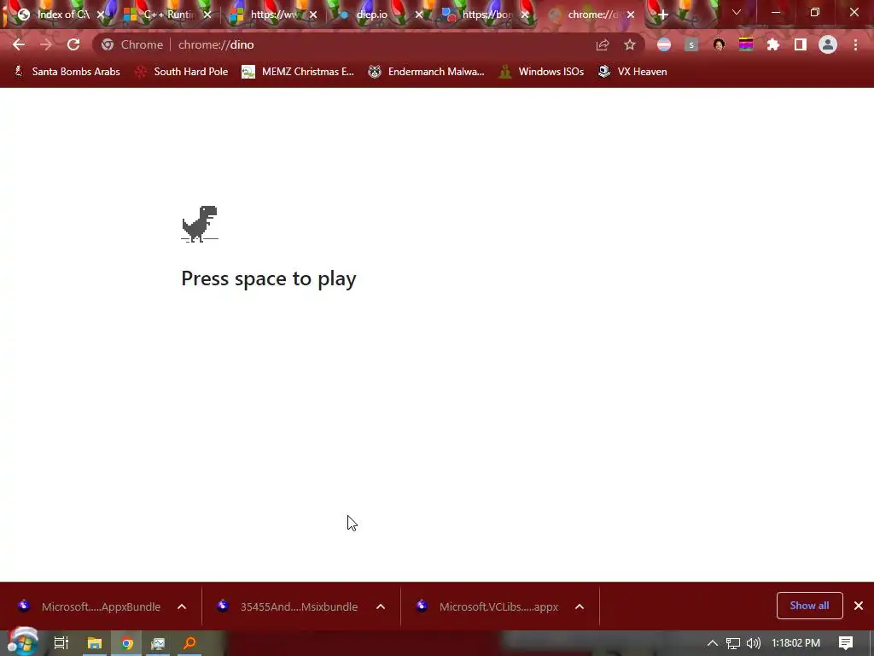Click the forward navigation arrow
Screen dimensions: 874x656
(46, 44)
